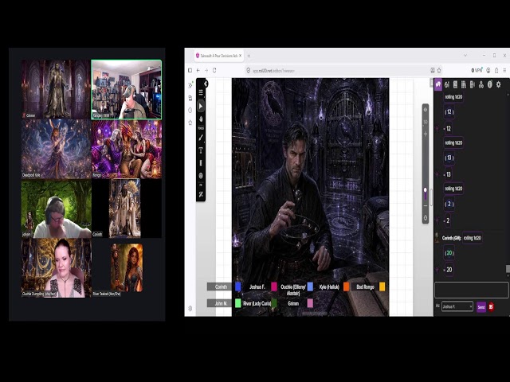Click River Teatead's video tile
This screenshot has height=382, width=510.
coord(127,267)
